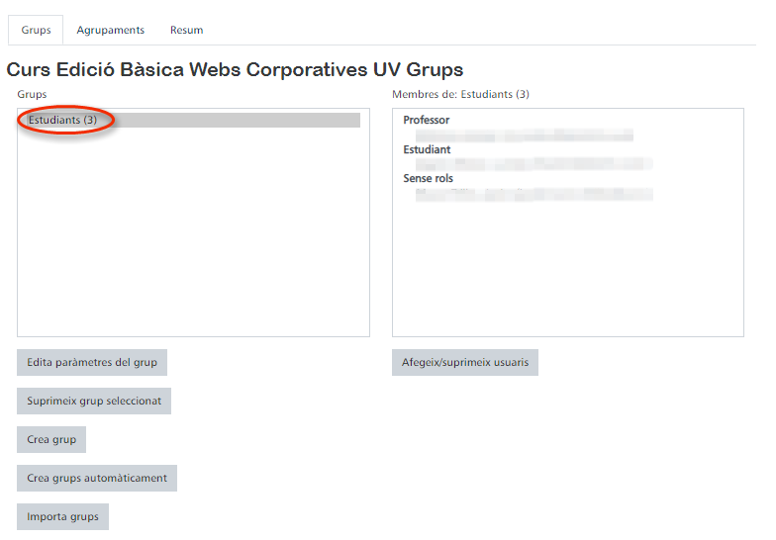The image size is (776, 540).
Task: Click the Professor role heading in members list
Action: coord(427,121)
